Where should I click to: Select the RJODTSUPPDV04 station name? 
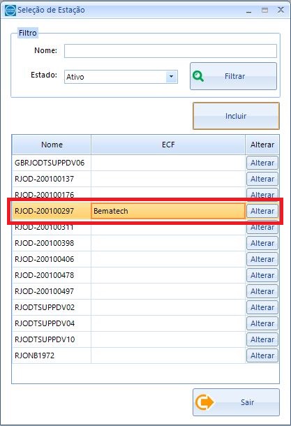point(45,323)
